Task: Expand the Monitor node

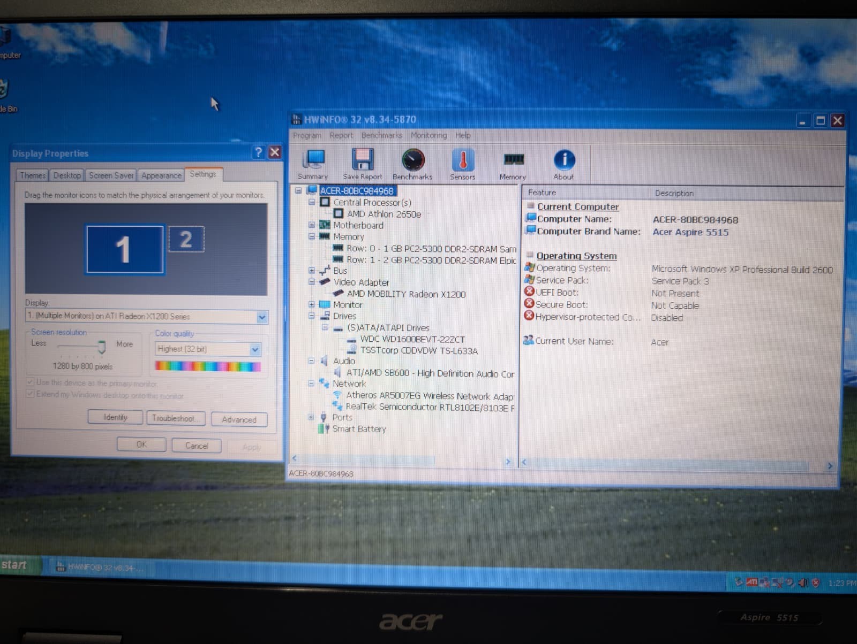Action: click(x=312, y=304)
